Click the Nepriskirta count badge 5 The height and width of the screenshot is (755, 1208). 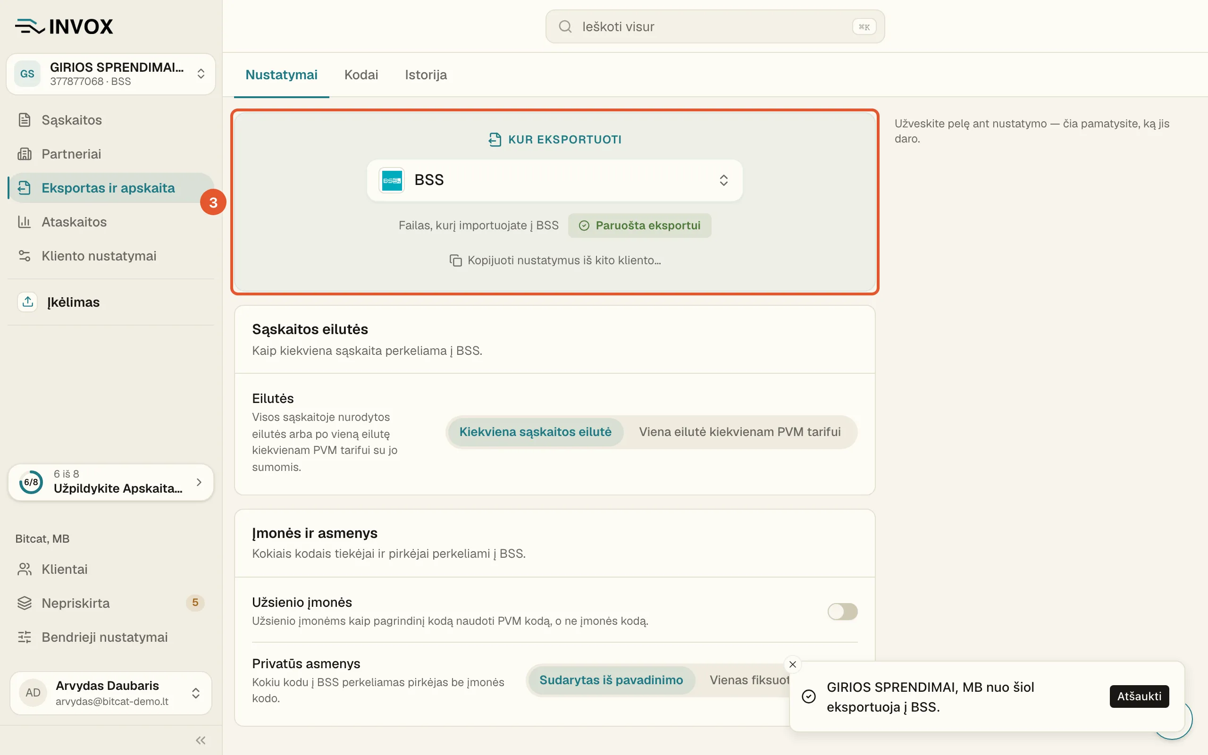pyautogui.click(x=195, y=603)
